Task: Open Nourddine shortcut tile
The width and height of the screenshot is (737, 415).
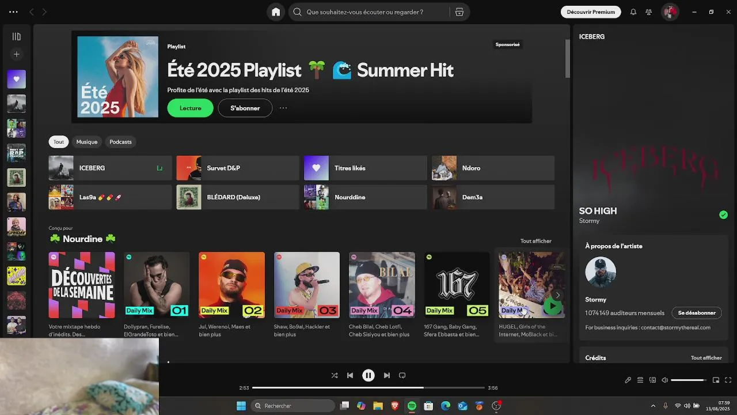Action: pyautogui.click(x=366, y=197)
